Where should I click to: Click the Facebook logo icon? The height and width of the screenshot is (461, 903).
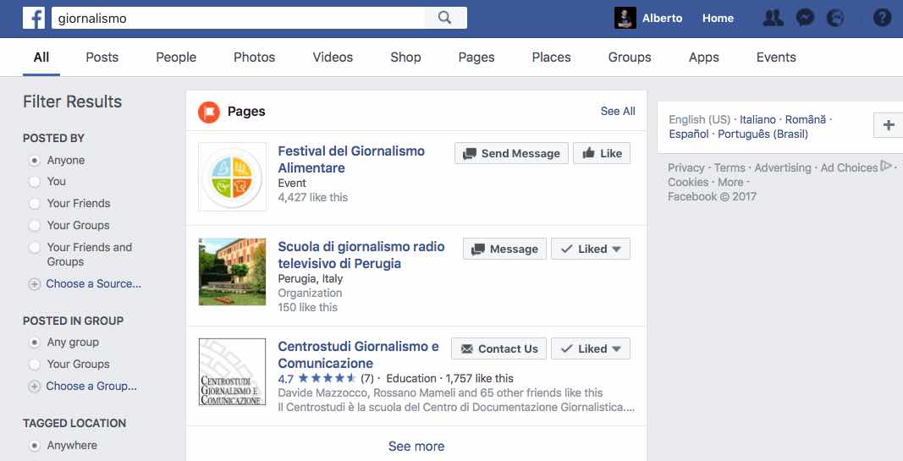(x=34, y=19)
